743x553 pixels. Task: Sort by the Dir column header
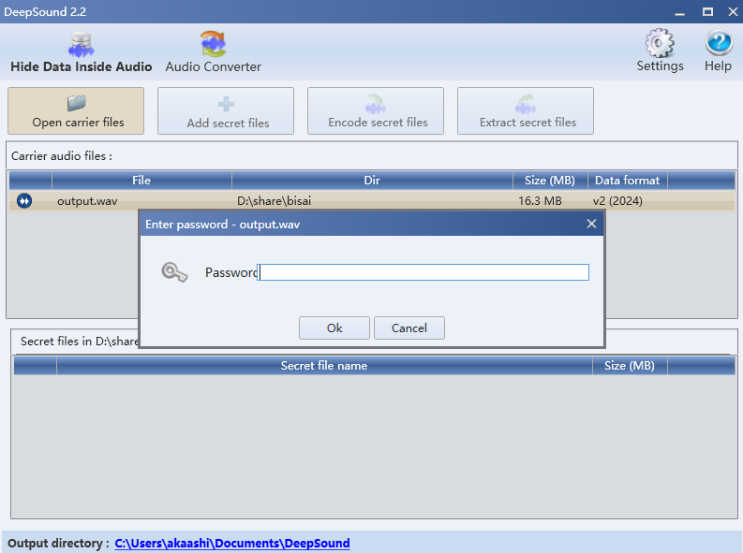point(372,181)
